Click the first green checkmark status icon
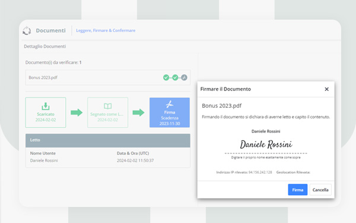Viewport: 356px width, 223px height. point(166,77)
